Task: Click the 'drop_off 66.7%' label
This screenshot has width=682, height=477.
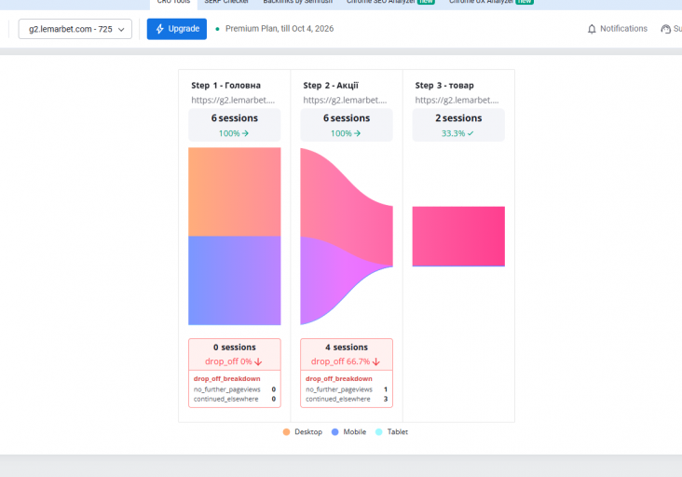Action: tap(346, 361)
